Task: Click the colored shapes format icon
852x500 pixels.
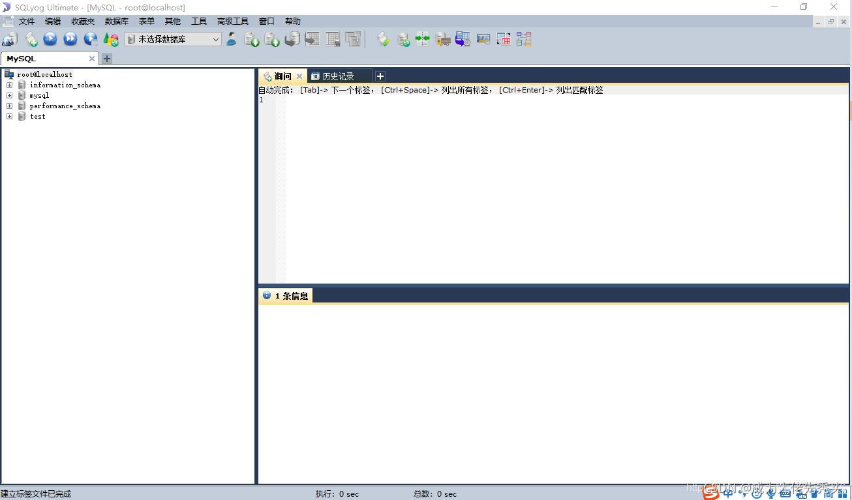Action: tap(111, 39)
